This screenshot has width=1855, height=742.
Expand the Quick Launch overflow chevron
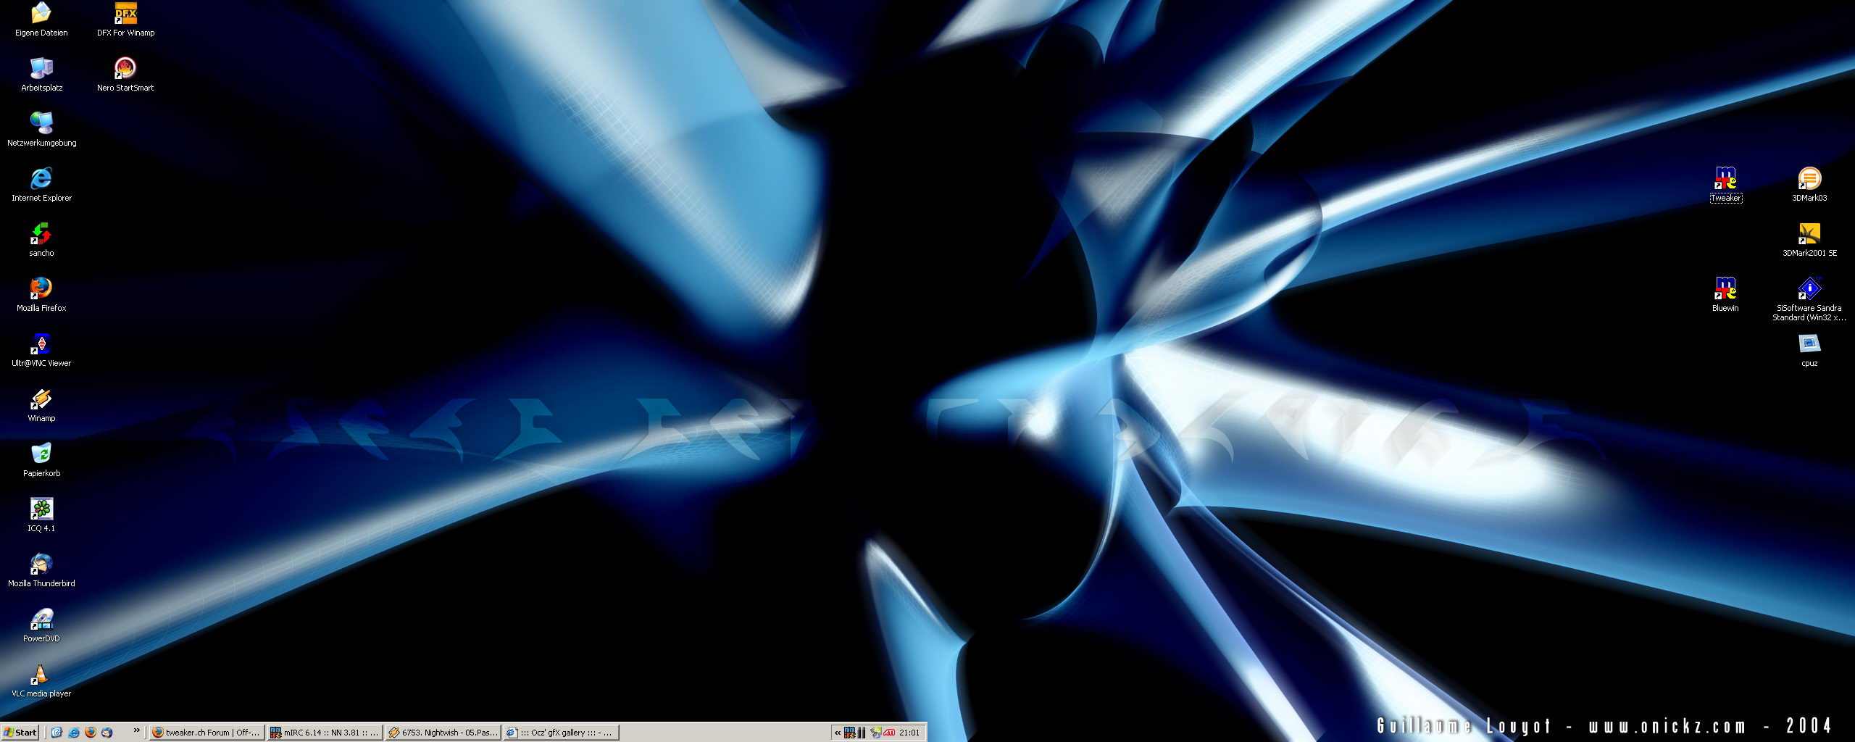point(136,731)
